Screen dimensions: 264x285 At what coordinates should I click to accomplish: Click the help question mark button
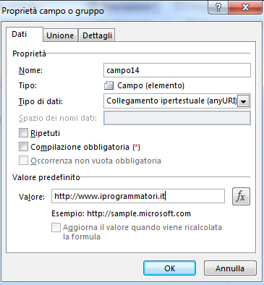click(x=218, y=7)
